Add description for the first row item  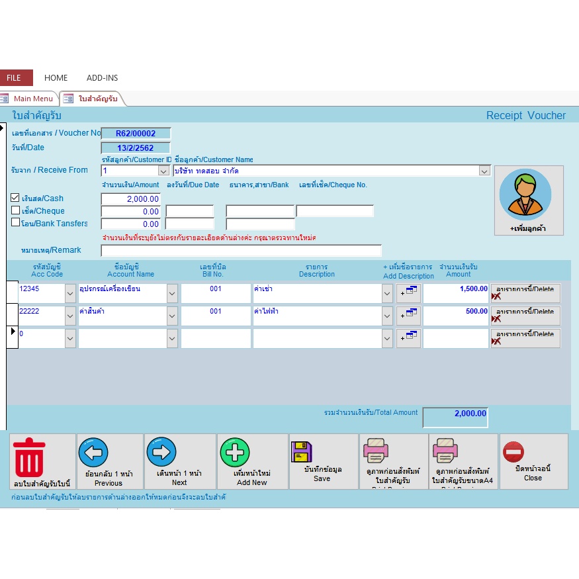408,293
